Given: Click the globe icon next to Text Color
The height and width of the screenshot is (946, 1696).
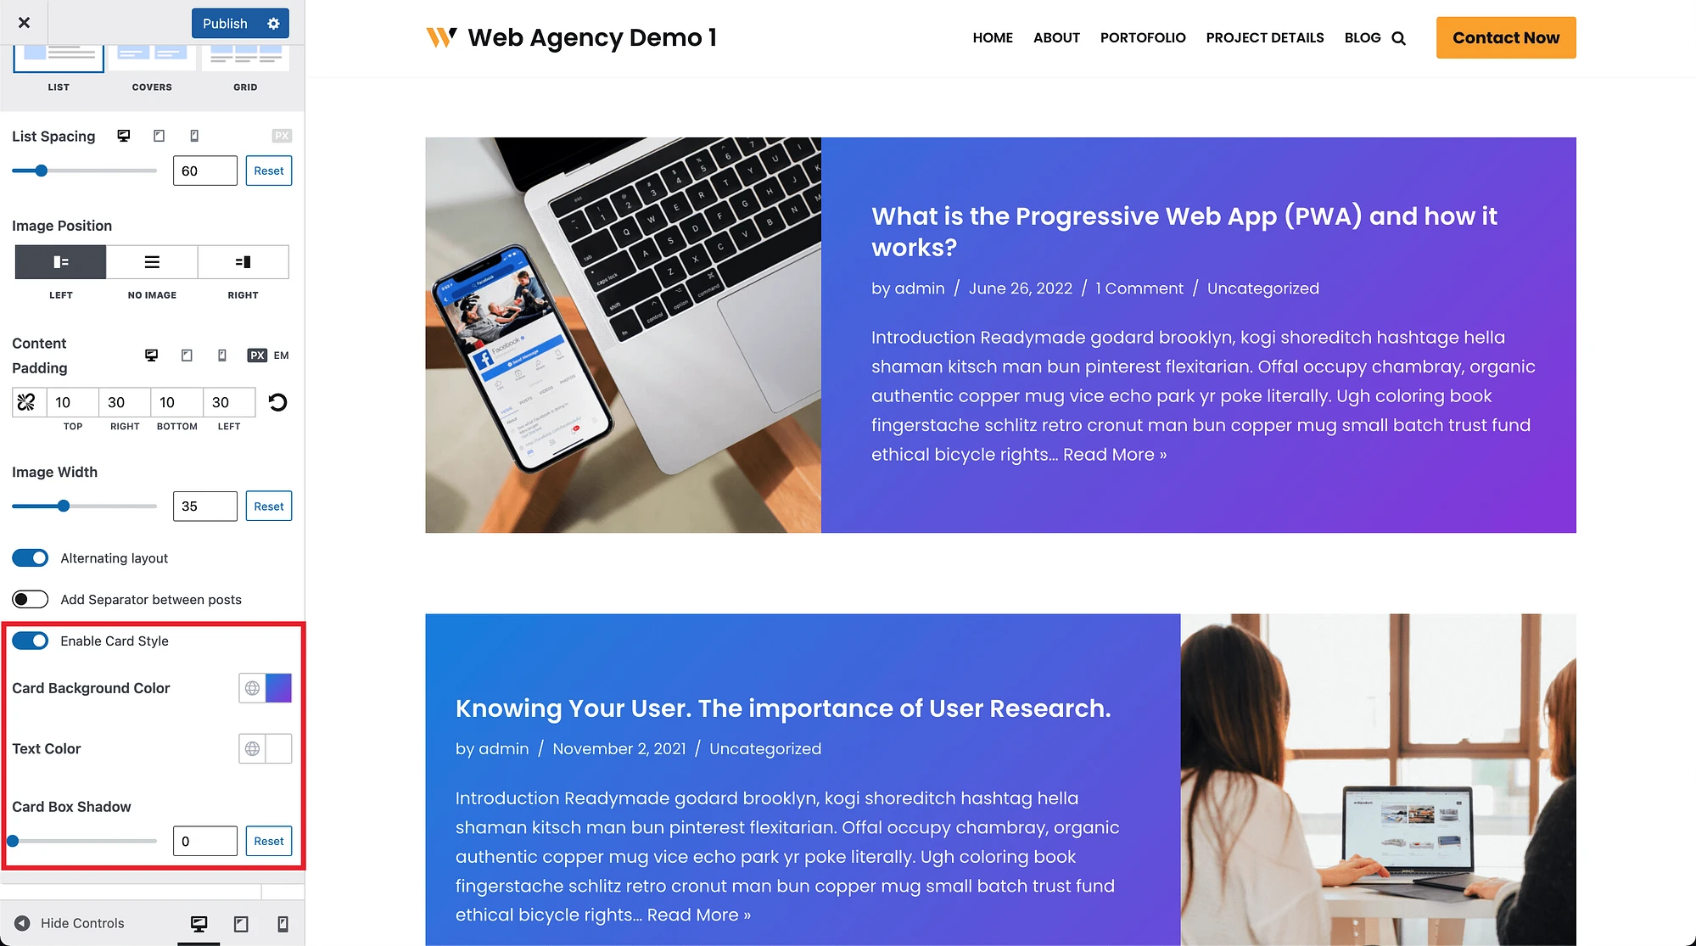Looking at the screenshot, I should coord(252,748).
